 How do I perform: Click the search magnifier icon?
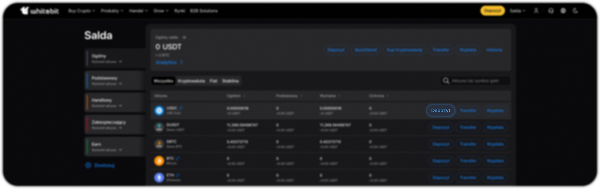(446, 81)
